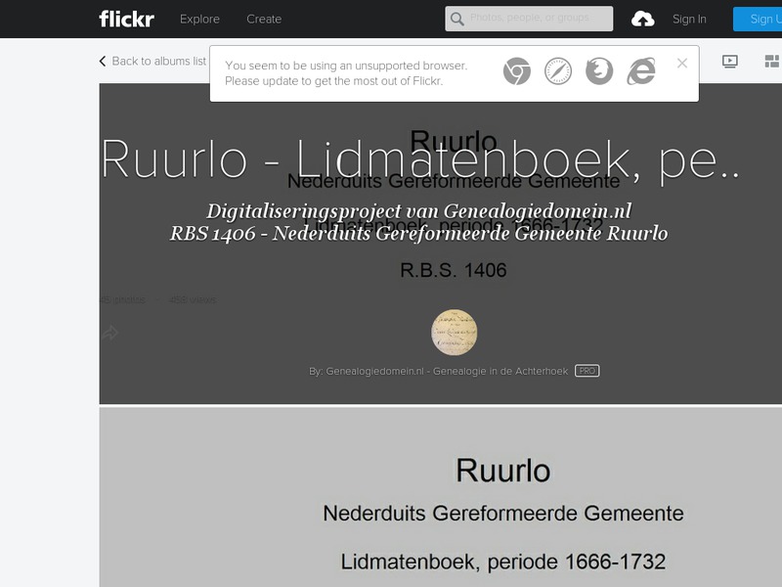Click the search magnifier icon

459,19
